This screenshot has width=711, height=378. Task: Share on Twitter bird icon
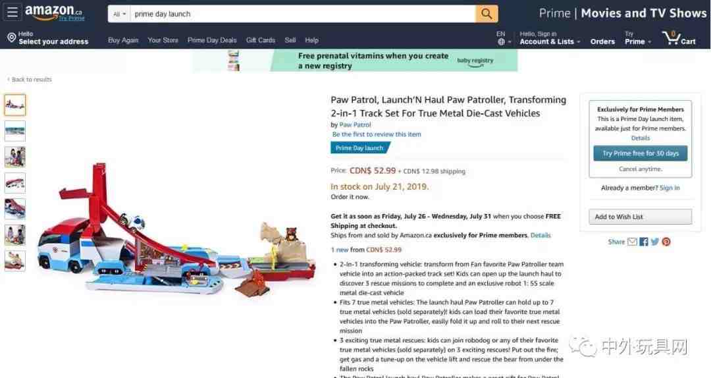pyautogui.click(x=655, y=242)
